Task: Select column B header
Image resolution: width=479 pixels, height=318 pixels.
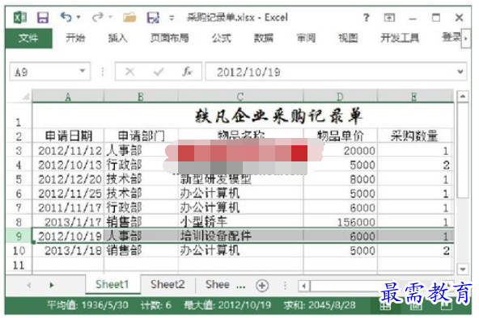Action: 141,97
